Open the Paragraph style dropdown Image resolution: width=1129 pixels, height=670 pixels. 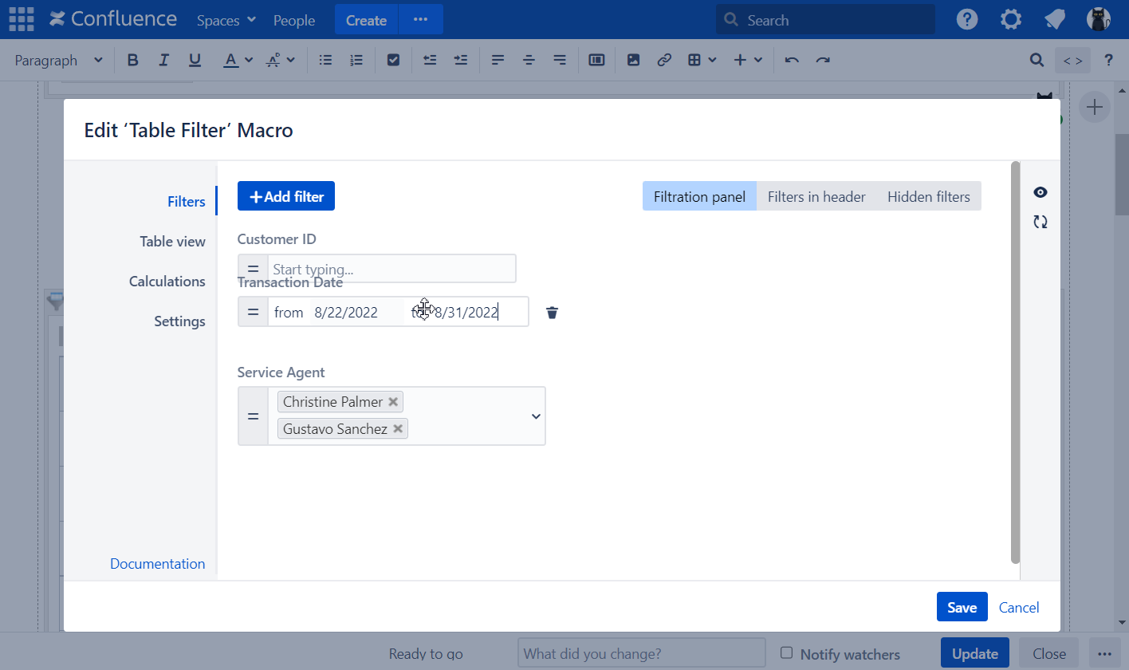58,60
